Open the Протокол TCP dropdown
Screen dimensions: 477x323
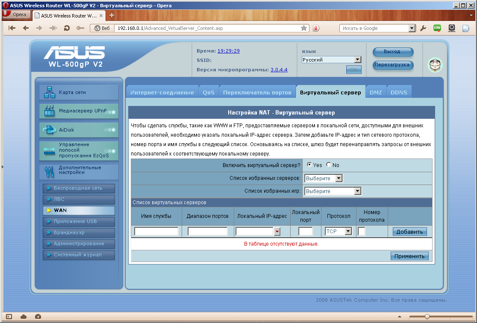338,231
